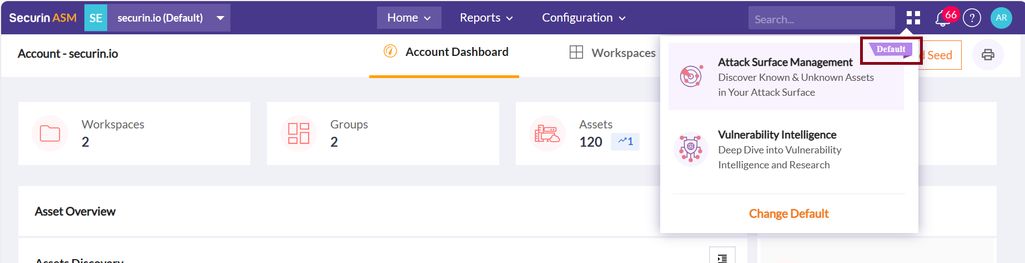Click the Change Default link
This screenshot has width=1025, height=263.
[x=788, y=214]
